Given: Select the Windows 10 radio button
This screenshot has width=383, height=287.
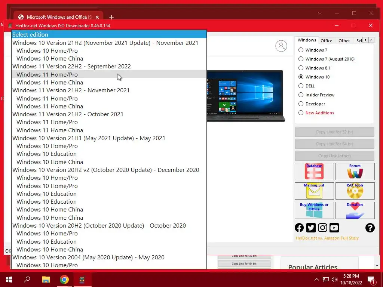Looking at the screenshot, I should [301, 77].
